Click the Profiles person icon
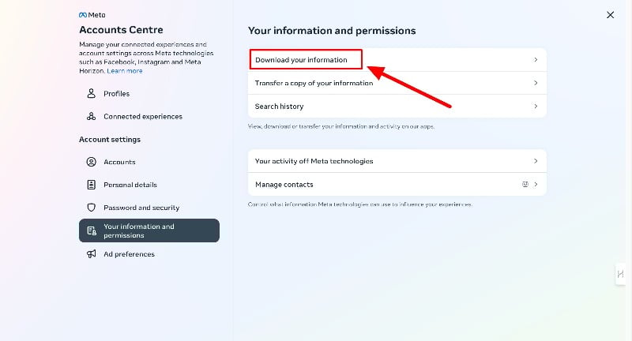 (x=92, y=94)
